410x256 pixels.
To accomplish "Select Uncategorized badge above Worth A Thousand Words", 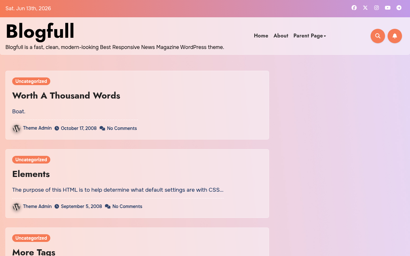I will pyautogui.click(x=31, y=81).
